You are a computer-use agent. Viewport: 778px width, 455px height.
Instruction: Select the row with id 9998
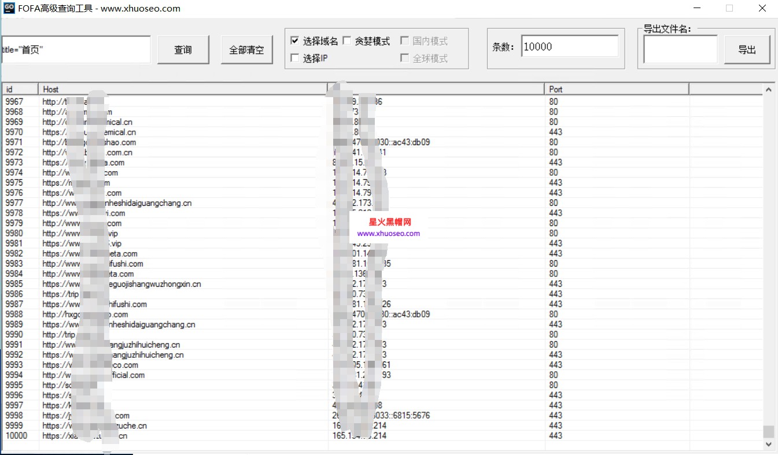tap(382, 416)
